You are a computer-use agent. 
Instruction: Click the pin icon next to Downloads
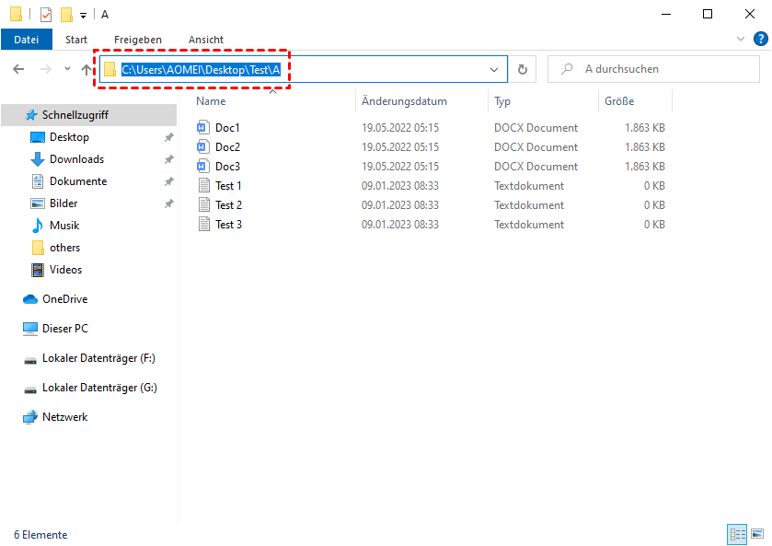point(169,159)
